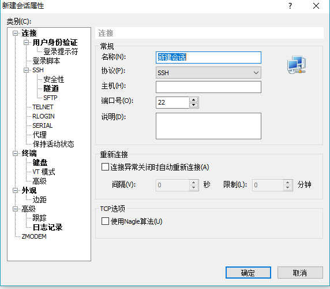Select the SSH tree item
This screenshot has width=330, height=289.
(38, 70)
